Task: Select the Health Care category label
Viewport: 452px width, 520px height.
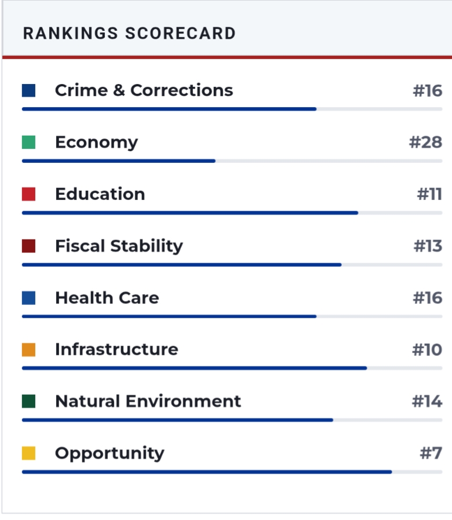Action: [107, 298]
